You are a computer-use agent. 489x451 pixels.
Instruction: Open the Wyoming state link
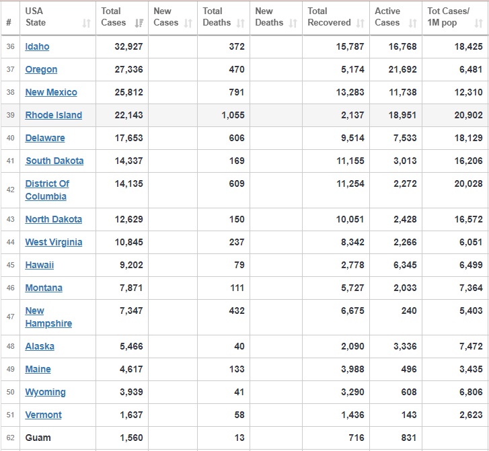(45, 392)
